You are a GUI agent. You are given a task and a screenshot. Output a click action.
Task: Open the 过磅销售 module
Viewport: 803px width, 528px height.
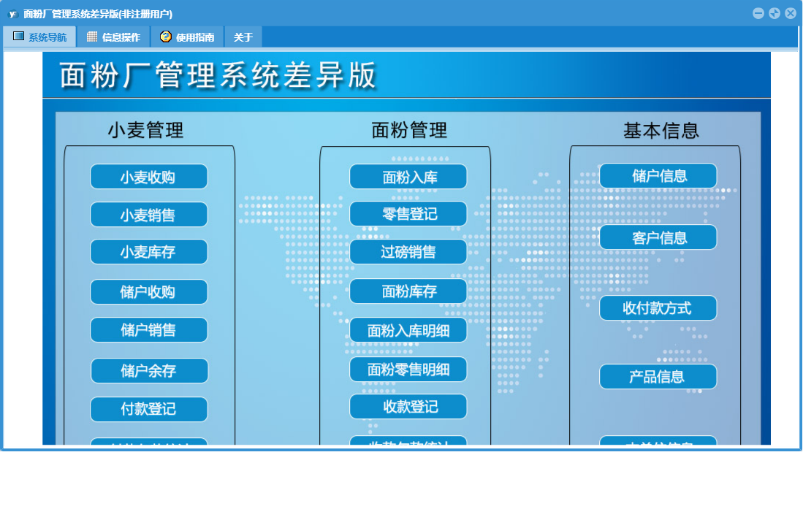tap(408, 252)
